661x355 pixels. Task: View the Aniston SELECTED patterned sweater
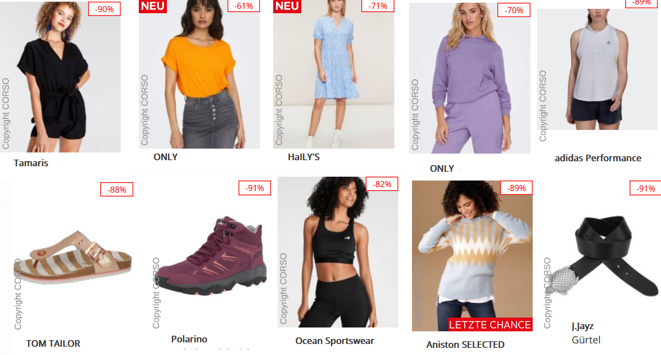coord(472,256)
